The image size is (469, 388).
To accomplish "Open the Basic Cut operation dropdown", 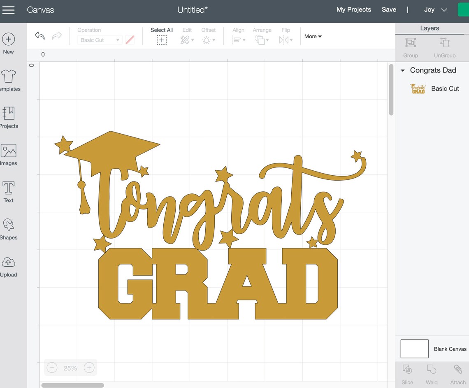I will pos(100,40).
